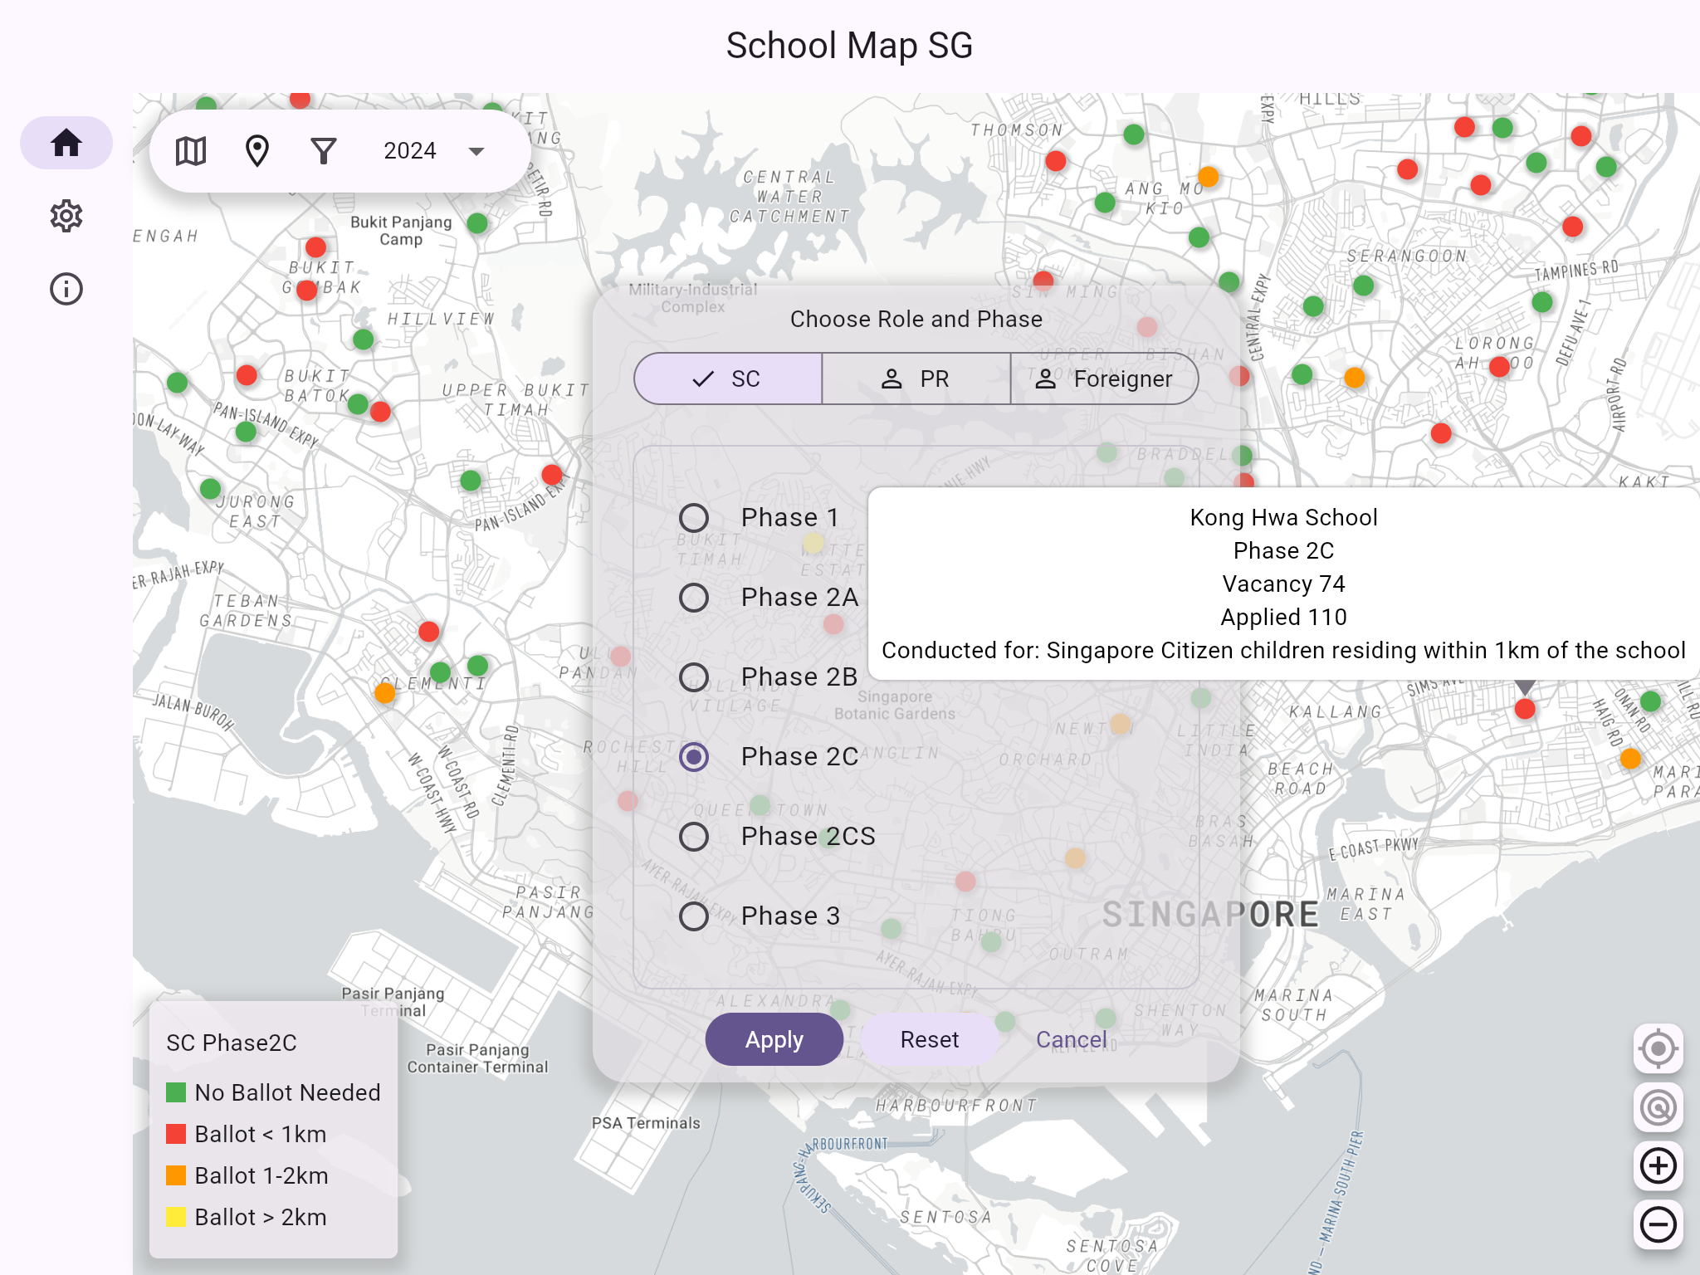
Task: Click the Apply button
Action: (774, 1039)
